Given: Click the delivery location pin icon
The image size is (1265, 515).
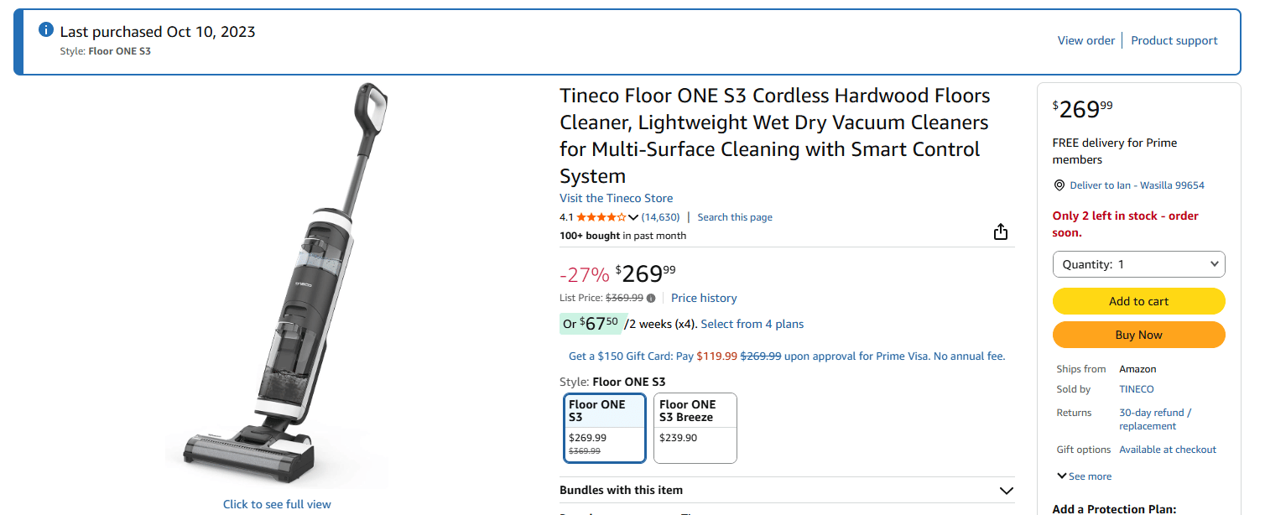Looking at the screenshot, I should tap(1059, 185).
